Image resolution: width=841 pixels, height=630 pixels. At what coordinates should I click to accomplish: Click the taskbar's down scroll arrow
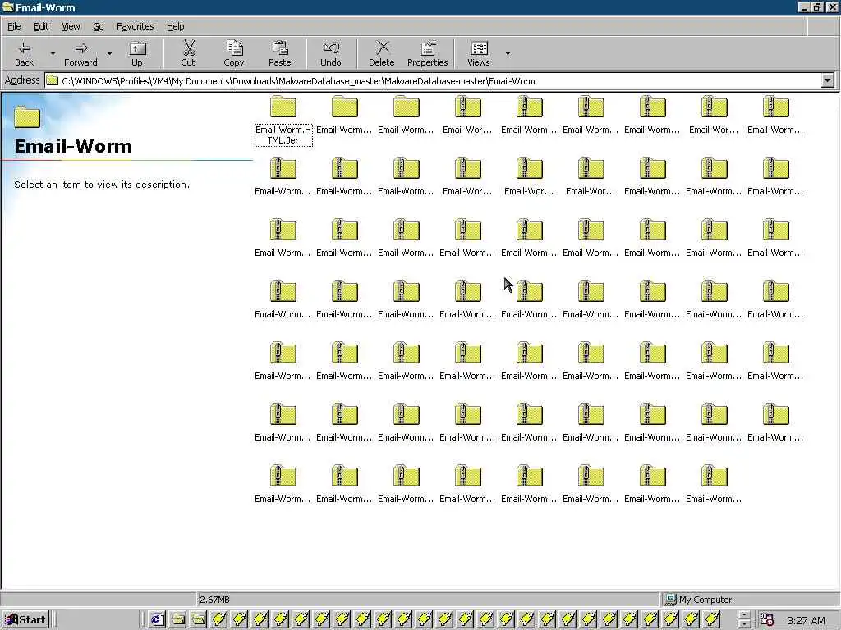[744, 624]
